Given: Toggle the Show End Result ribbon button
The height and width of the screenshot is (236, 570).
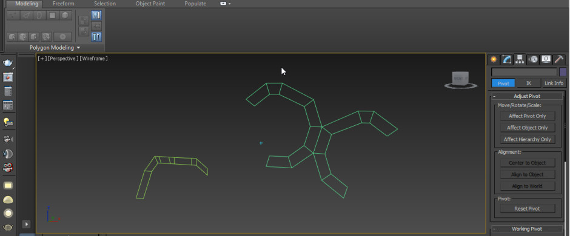Looking at the screenshot, I should pyautogui.click(x=96, y=37).
